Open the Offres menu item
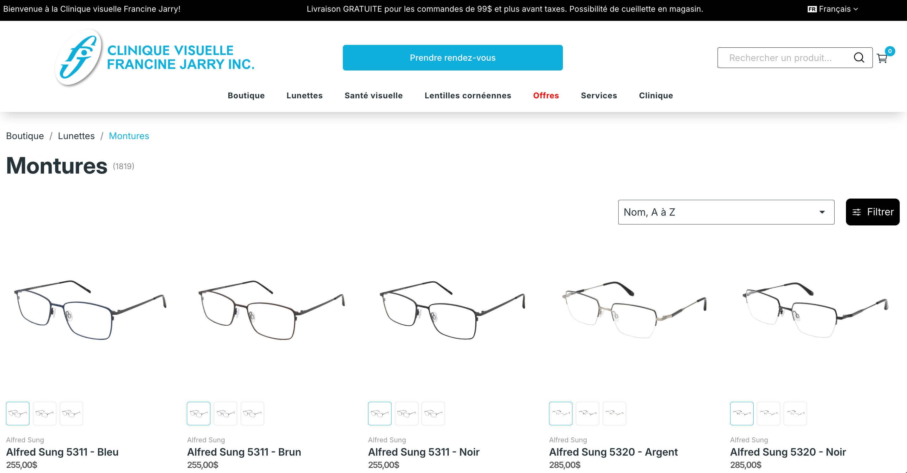The width and height of the screenshot is (907, 473). (546, 95)
